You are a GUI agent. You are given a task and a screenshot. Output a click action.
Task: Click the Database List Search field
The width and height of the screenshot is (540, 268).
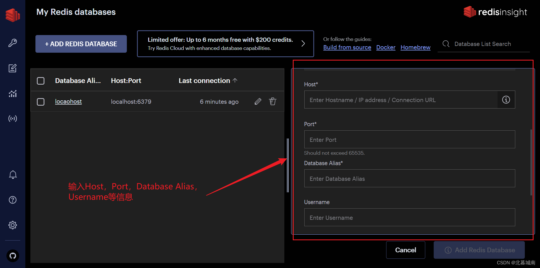pos(484,44)
